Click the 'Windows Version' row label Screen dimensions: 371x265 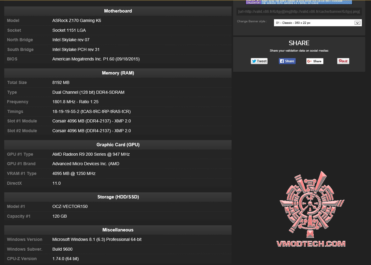pyautogui.click(x=25, y=239)
